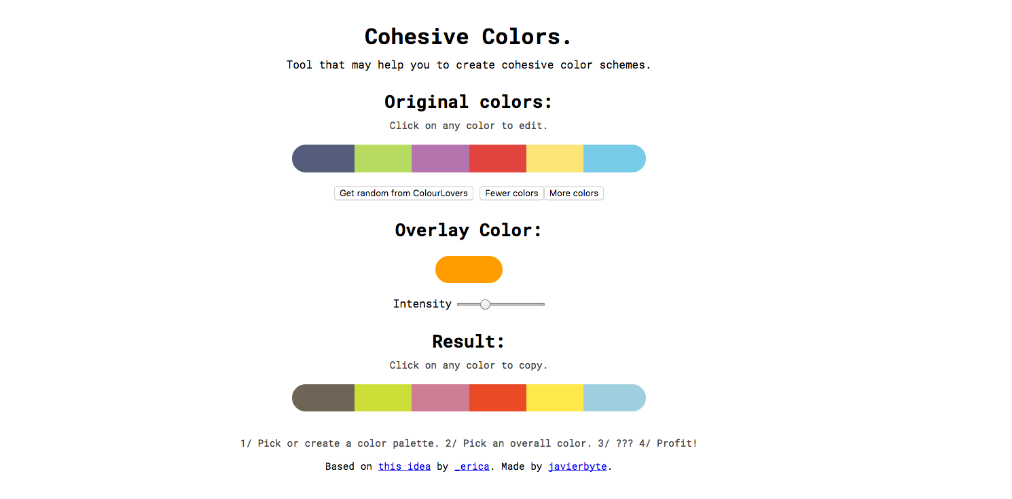
Task: Click the Fewer colors button
Action: click(x=511, y=193)
